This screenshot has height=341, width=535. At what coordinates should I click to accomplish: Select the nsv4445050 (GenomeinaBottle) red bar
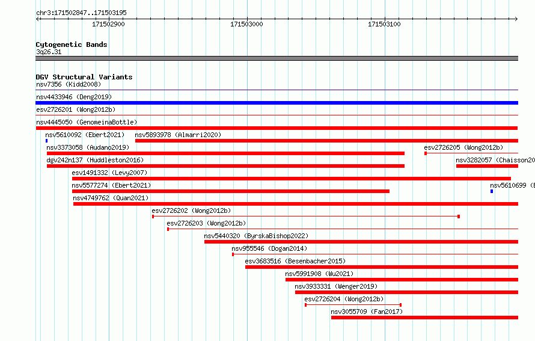277,128
